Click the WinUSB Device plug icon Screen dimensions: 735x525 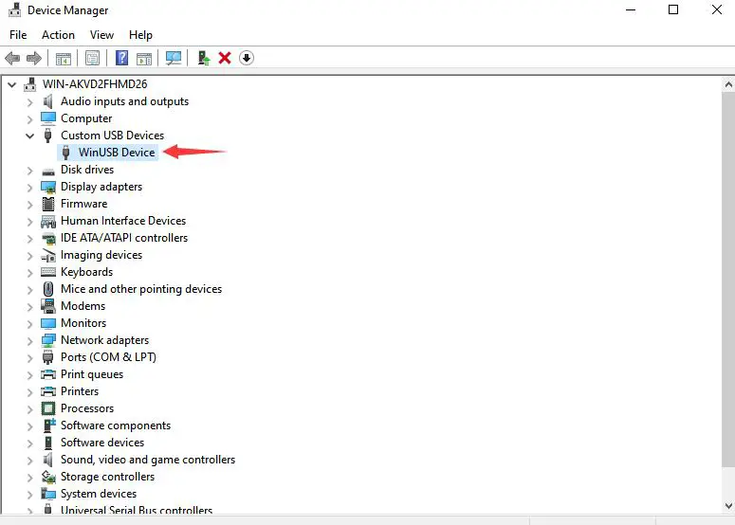(66, 153)
